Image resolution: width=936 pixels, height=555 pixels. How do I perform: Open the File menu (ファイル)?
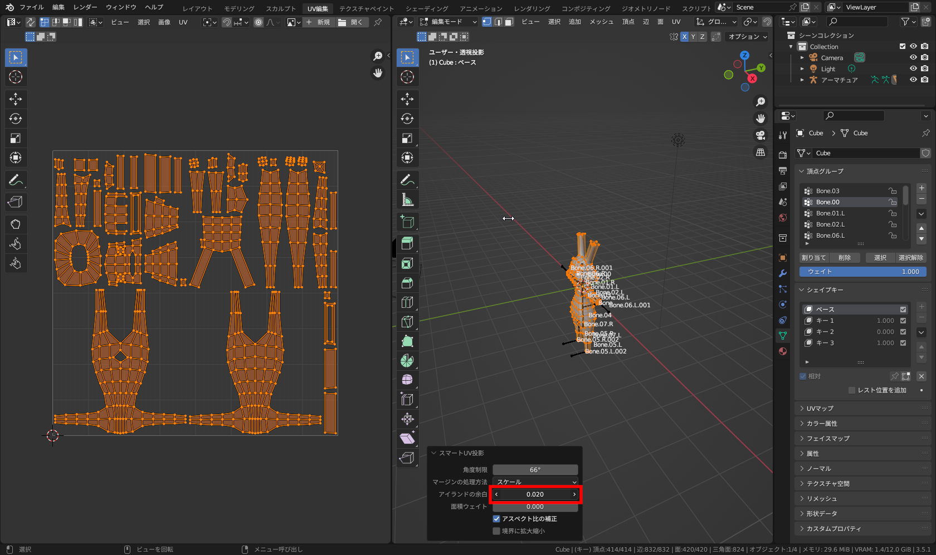point(31,7)
